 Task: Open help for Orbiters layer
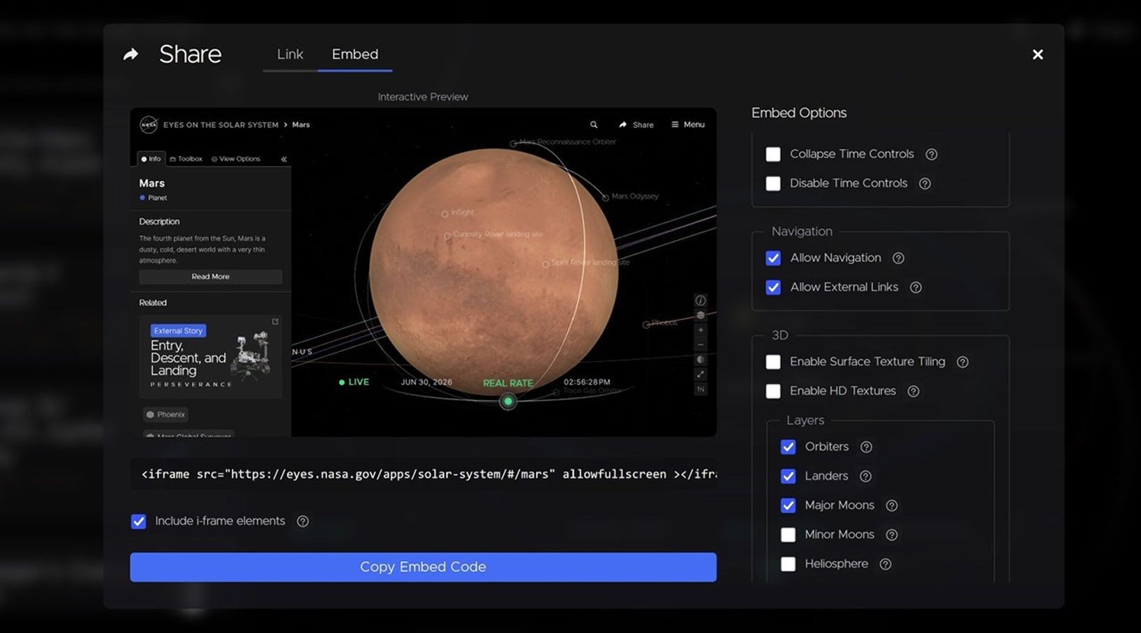[x=867, y=447]
